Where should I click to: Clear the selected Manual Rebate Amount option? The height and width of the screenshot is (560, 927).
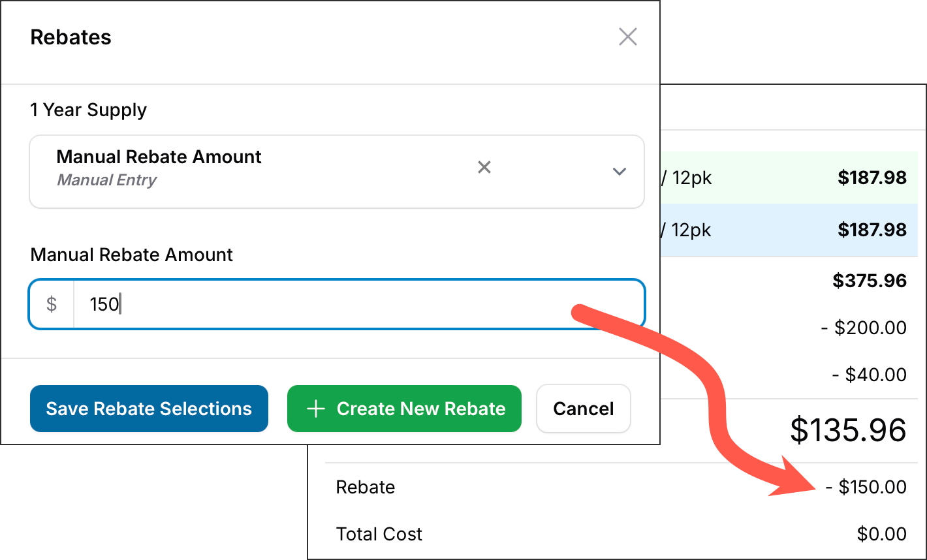pyautogui.click(x=484, y=168)
